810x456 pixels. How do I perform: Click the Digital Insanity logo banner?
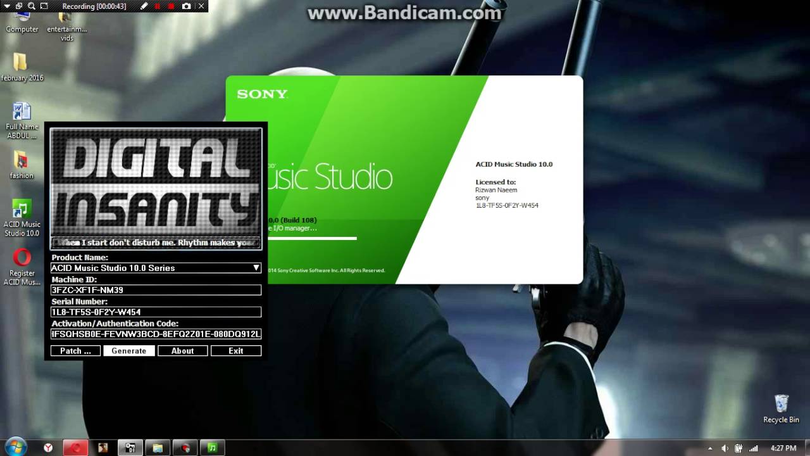point(156,182)
